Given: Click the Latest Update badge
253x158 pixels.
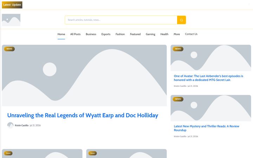Looking at the screenshot, I should (x=12, y=5).
